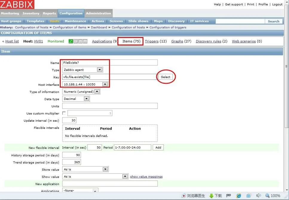Open Configuration of triggers history link
The width and height of the screenshot is (289, 200).
click(168, 27)
